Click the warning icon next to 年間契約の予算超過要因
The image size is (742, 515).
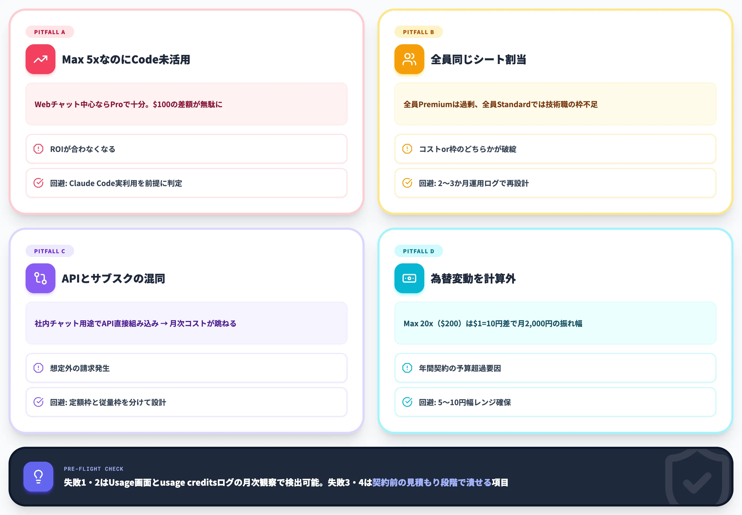tap(407, 368)
